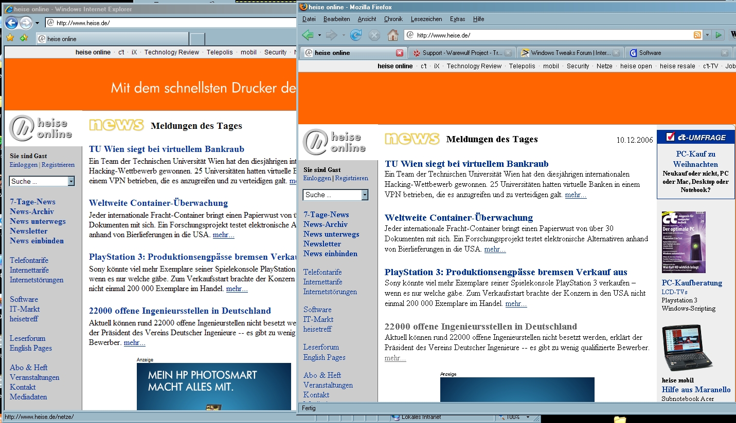
Task: Click the Firefox stop loading icon
Action: click(374, 35)
